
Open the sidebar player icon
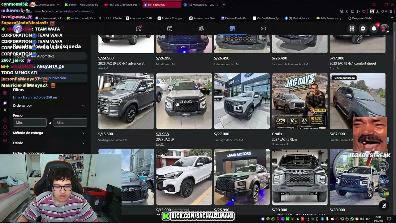5,120
